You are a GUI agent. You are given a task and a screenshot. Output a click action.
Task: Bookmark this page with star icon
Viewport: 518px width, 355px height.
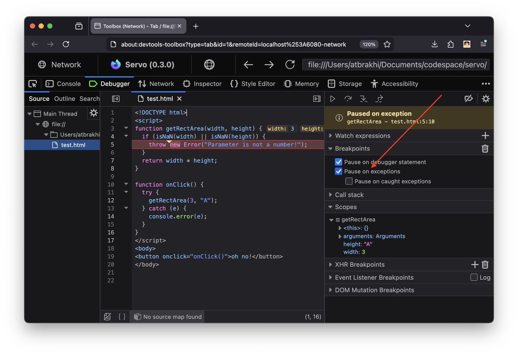(387, 44)
